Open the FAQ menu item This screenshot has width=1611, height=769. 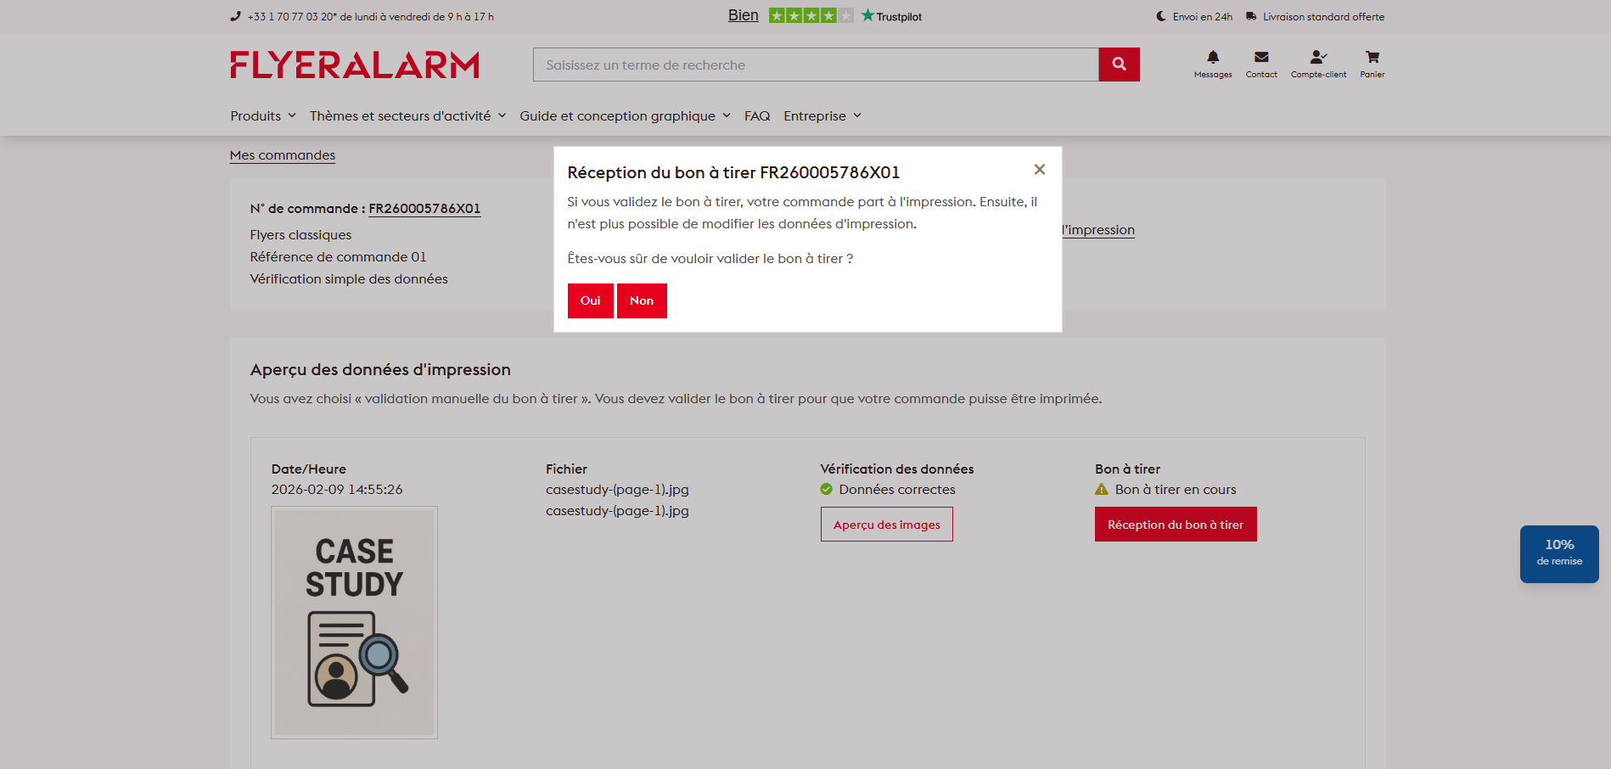click(756, 116)
